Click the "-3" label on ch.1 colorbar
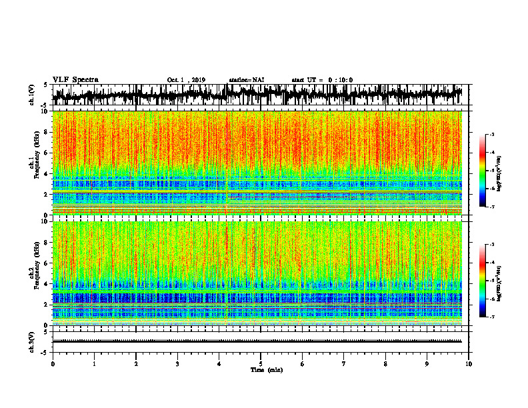Viewport: 528px width, 408px height. coord(492,134)
